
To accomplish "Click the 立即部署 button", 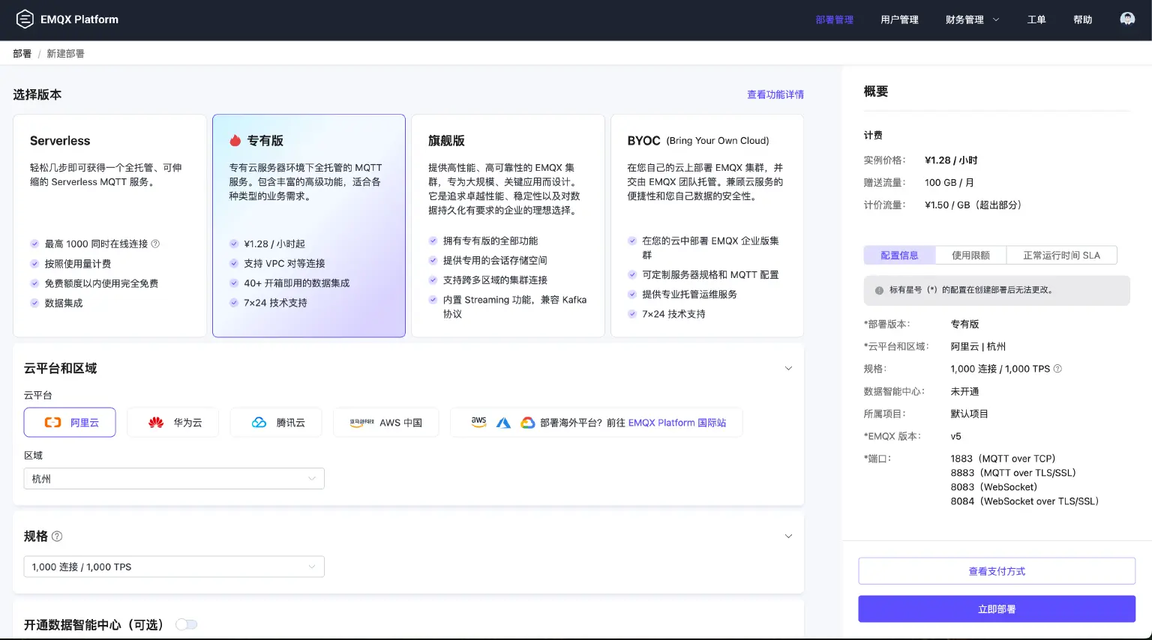I will click(x=996, y=609).
